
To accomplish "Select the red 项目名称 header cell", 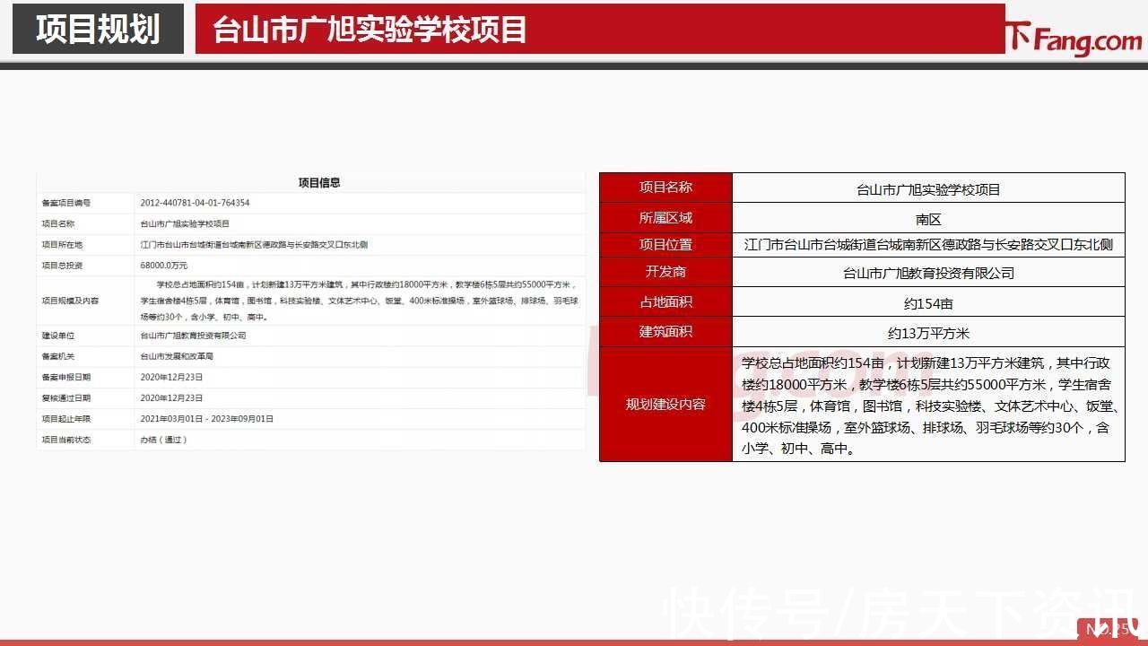I will (x=665, y=188).
